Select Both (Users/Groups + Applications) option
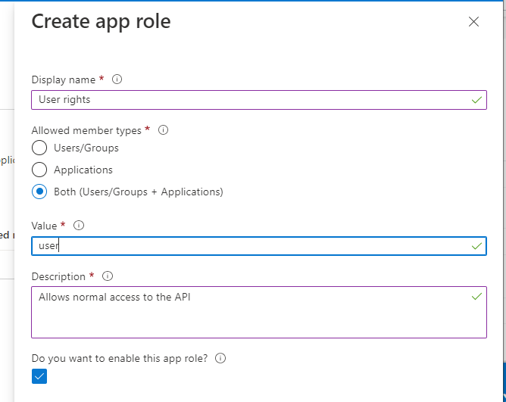Screen dimensions: 506x402 [39, 192]
